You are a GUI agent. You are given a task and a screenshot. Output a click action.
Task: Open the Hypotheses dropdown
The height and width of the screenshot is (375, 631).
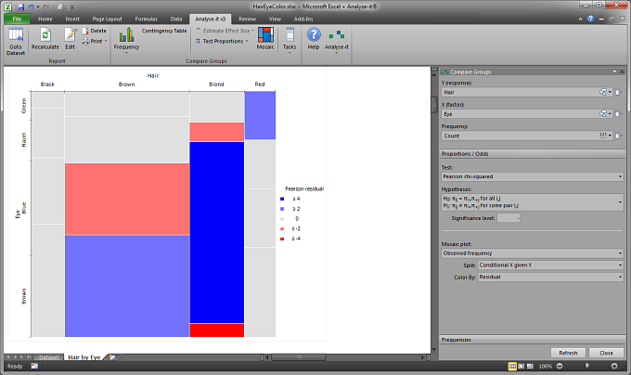533,202
